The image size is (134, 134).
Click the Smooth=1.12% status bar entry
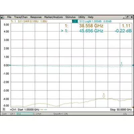click(x=61, y=114)
